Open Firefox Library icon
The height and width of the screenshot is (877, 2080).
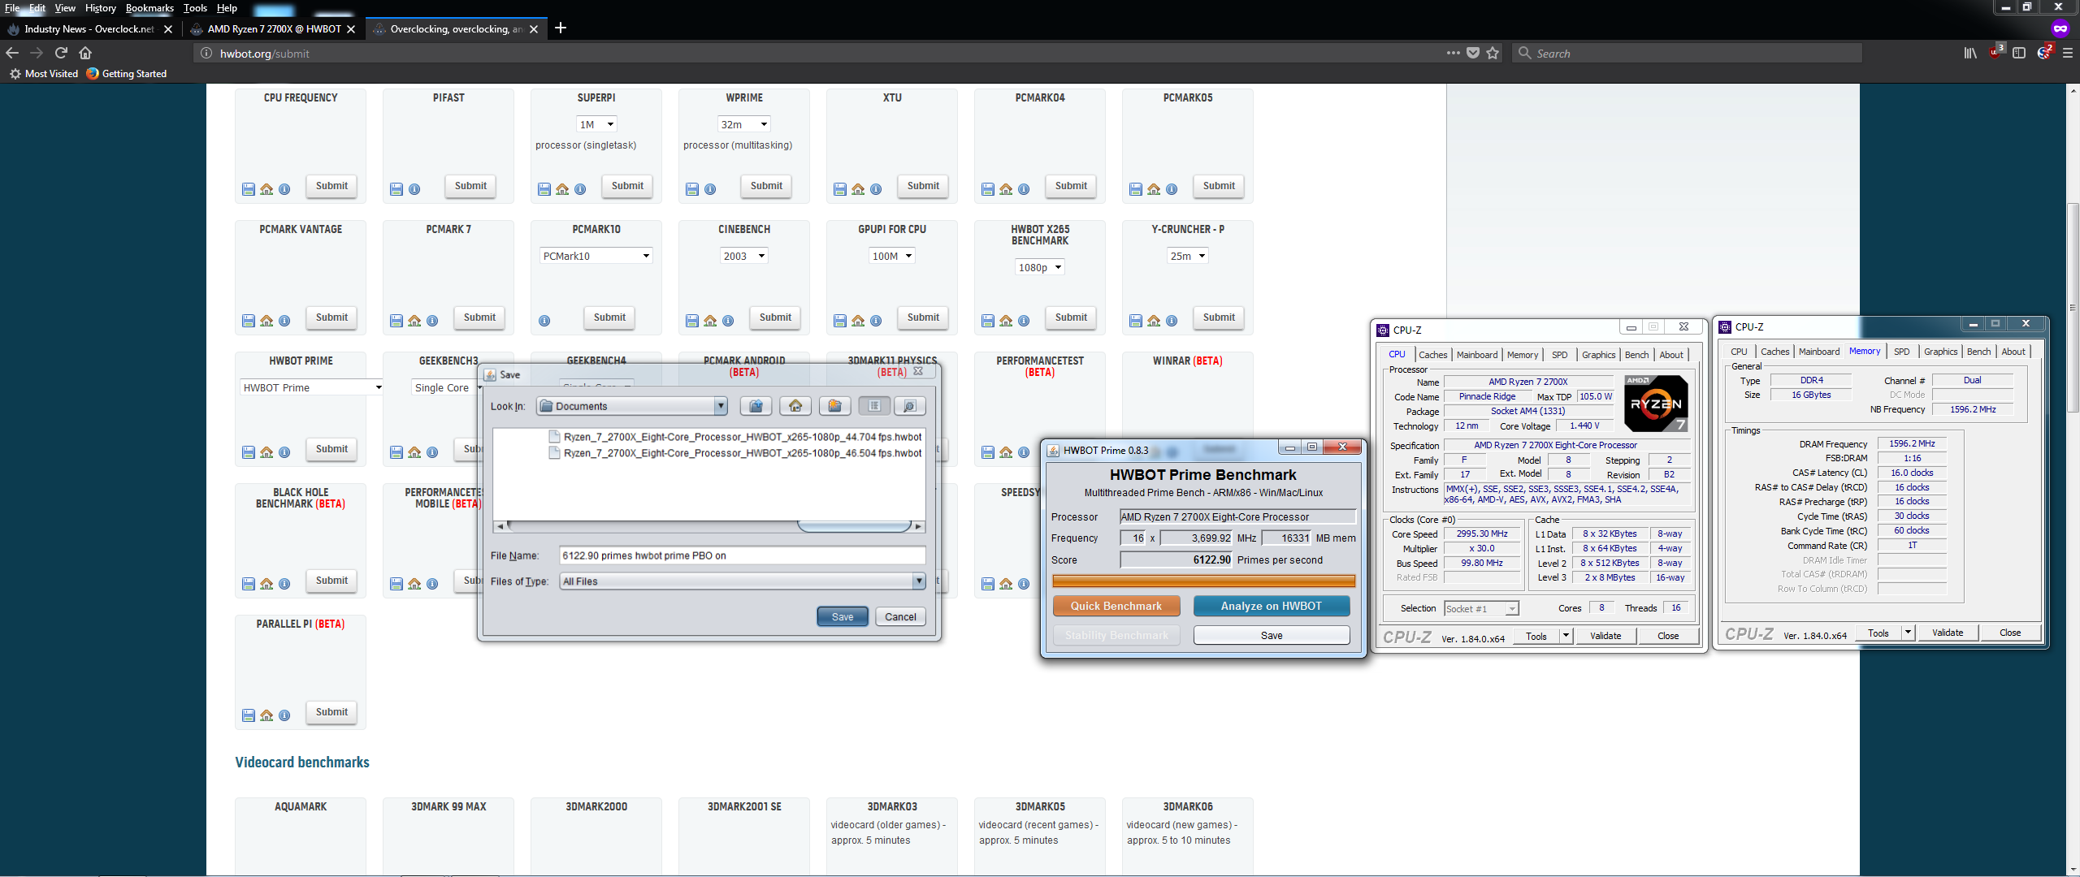coord(1970,53)
